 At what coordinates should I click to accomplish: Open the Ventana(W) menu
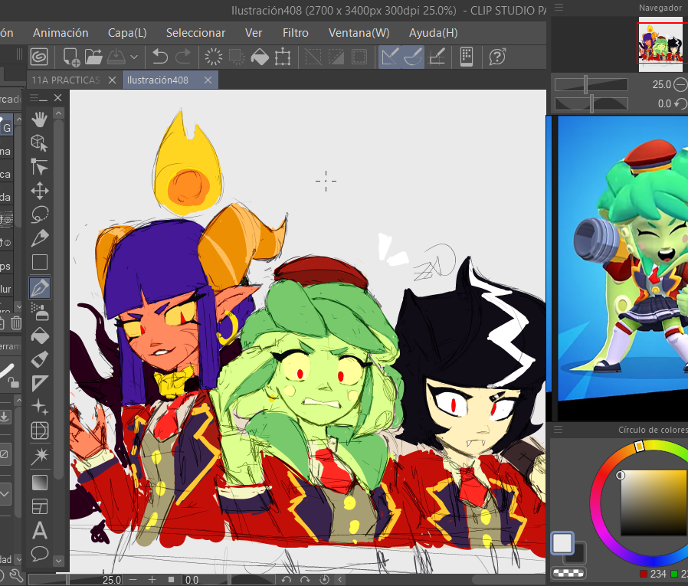click(359, 33)
